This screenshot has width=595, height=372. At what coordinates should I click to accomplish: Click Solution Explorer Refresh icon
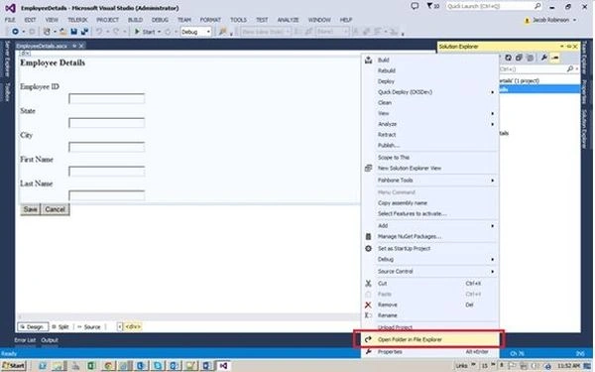pyautogui.click(x=508, y=58)
